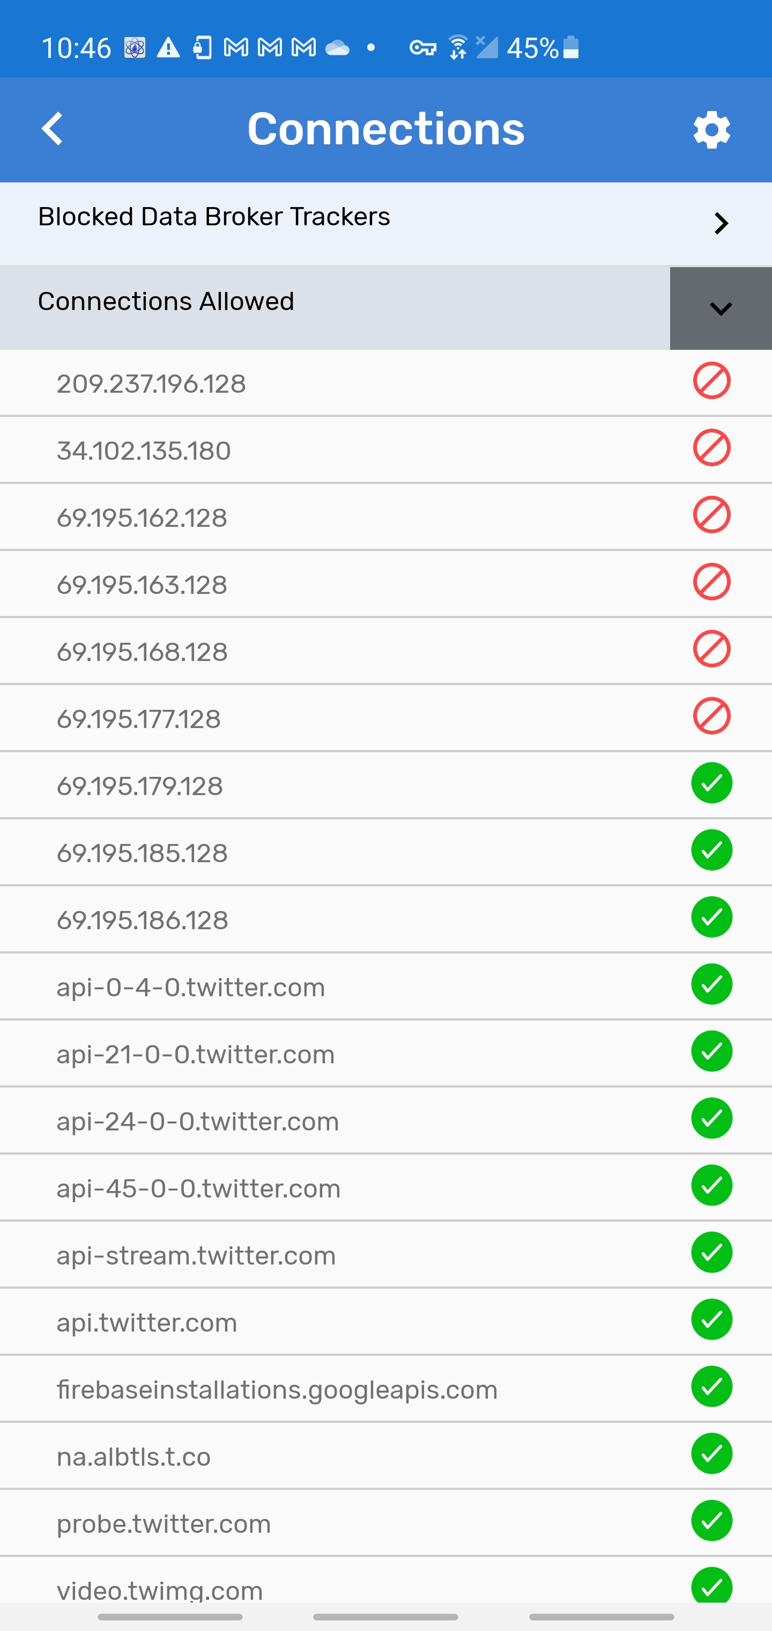The image size is (772, 1631).
Task: Collapse the Connections Allowed dropdown arrow
Action: 720,309
